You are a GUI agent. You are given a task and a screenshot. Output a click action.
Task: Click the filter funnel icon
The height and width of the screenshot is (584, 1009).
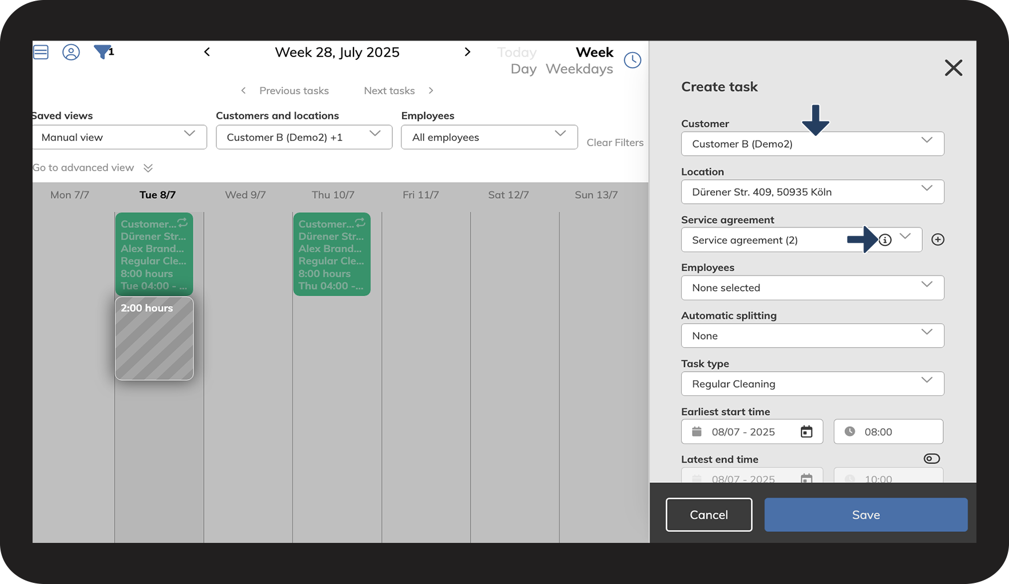[103, 52]
